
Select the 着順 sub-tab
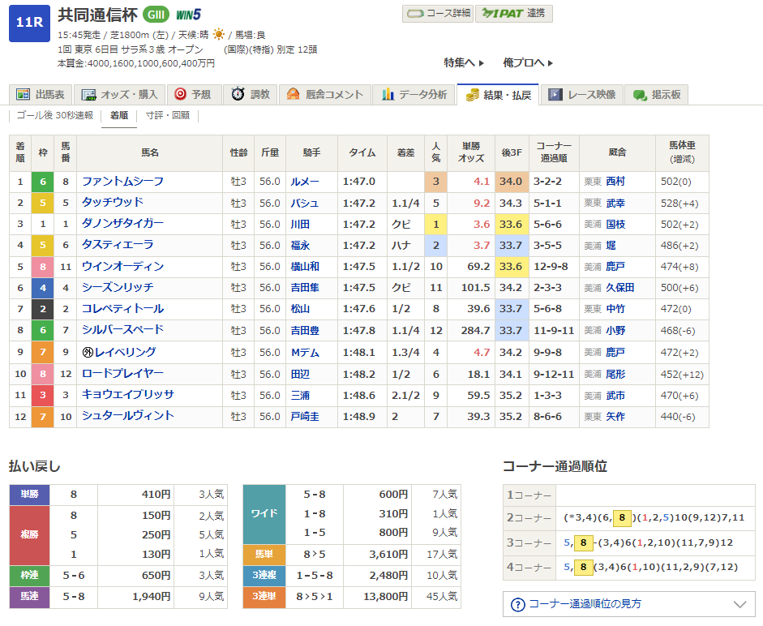[x=119, y=115]
